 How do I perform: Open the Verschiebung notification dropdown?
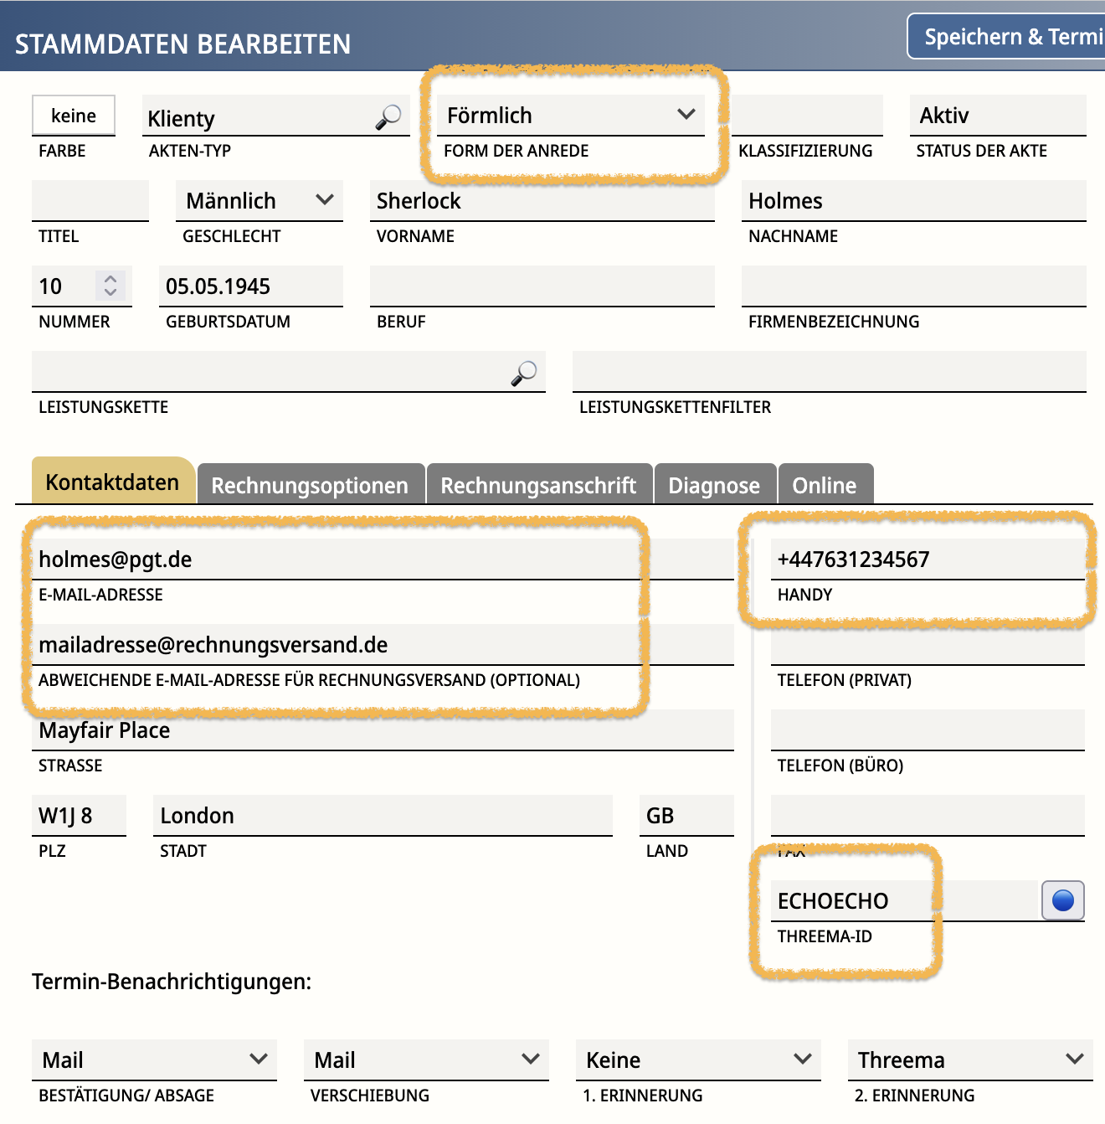tap(426, 1060)
